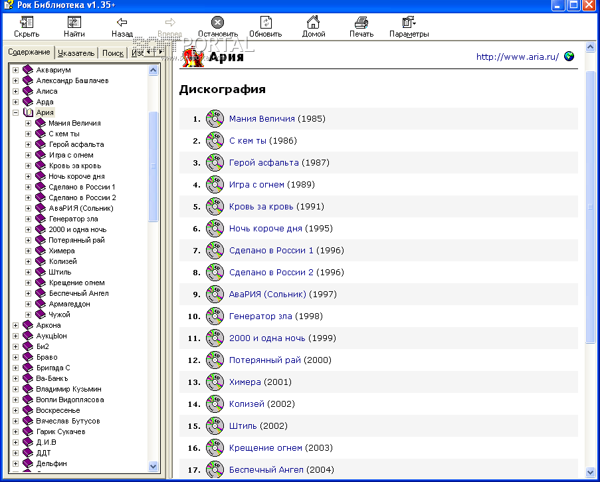The width and height of the screenshot is (600, 482).
Task: Click the CD icon beside Герой асфальта (1987)
Action: (215, 162)
